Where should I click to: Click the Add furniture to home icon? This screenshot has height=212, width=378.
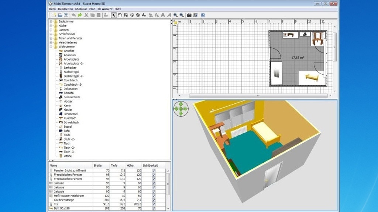(106, 15)
